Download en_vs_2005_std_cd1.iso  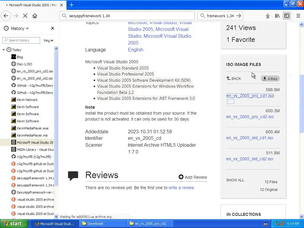click(249, 138)
